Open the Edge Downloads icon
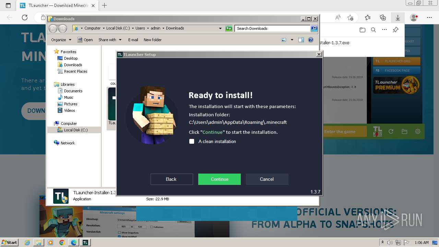The image size is (439, 247). (x=398, y=17)
